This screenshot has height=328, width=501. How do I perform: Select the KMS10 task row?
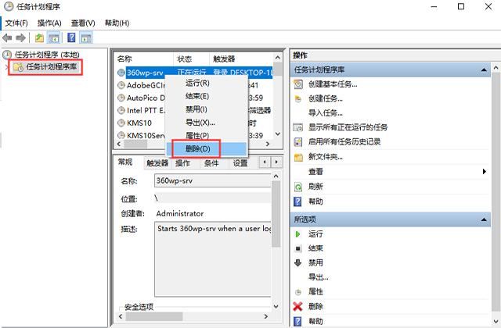point(139,123)
